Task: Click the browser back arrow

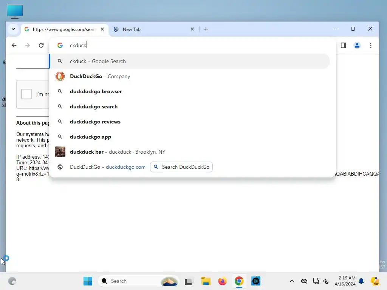Action: (x=14, y=45)
